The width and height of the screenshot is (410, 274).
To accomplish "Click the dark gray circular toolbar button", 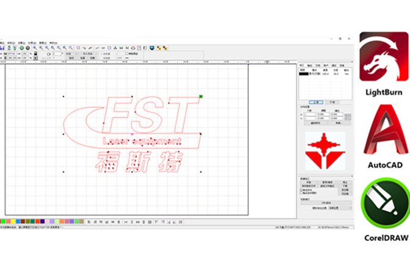I will point(27,48).
